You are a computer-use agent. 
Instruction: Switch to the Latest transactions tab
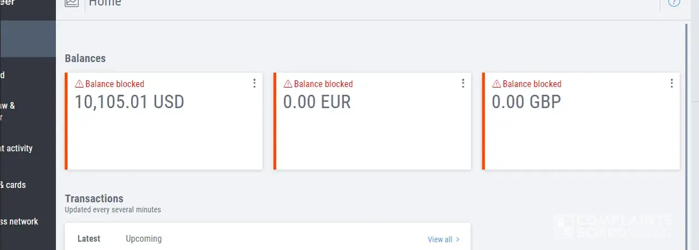click(89, 239)
